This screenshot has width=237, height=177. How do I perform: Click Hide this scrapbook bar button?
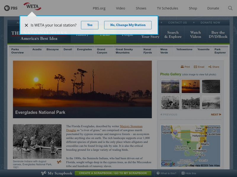click(189, 173)
